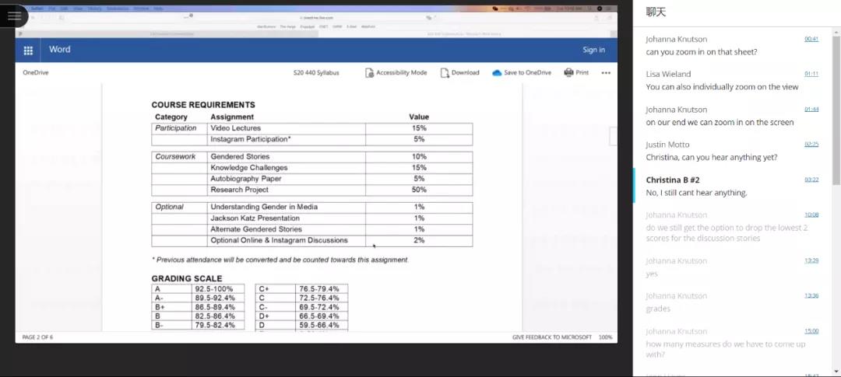Screen dimensions: 841x377
Task: Jump to chat timestamp 01:11
Action: (811, 74)
